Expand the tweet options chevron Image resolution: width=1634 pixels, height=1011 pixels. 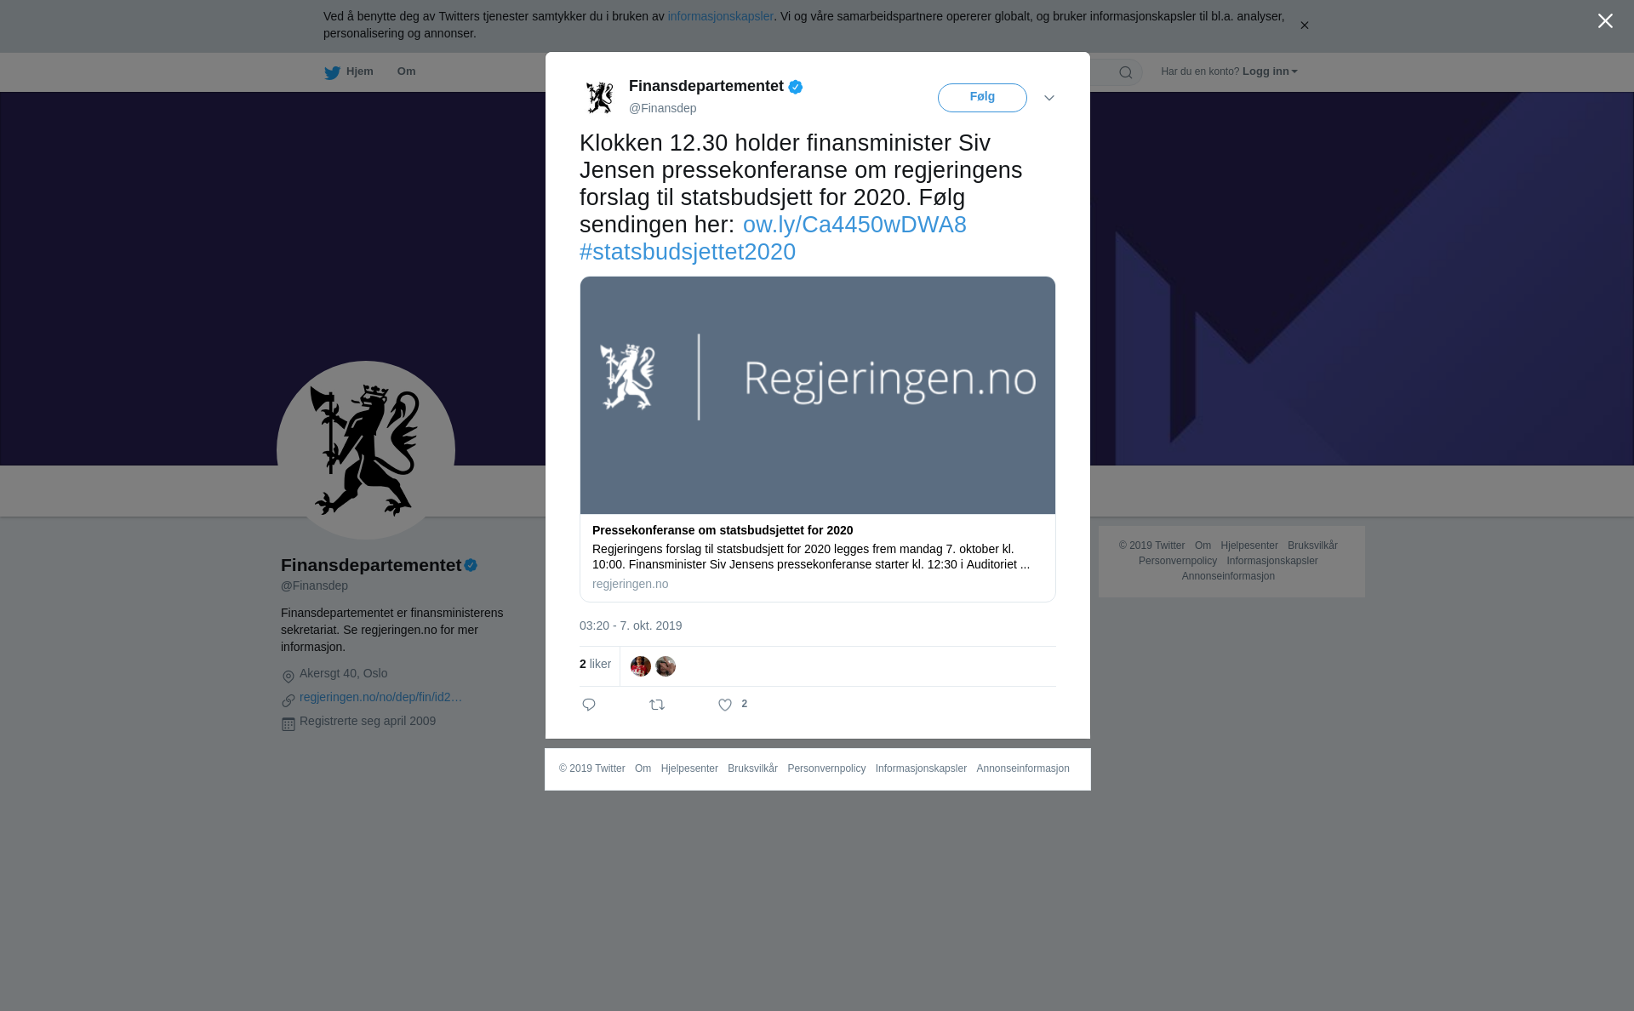[1049, 98]
